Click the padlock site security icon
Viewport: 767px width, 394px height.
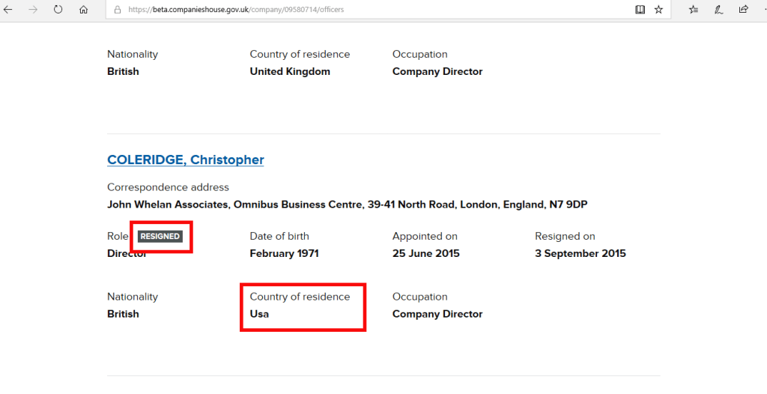[x=116, y=10]
